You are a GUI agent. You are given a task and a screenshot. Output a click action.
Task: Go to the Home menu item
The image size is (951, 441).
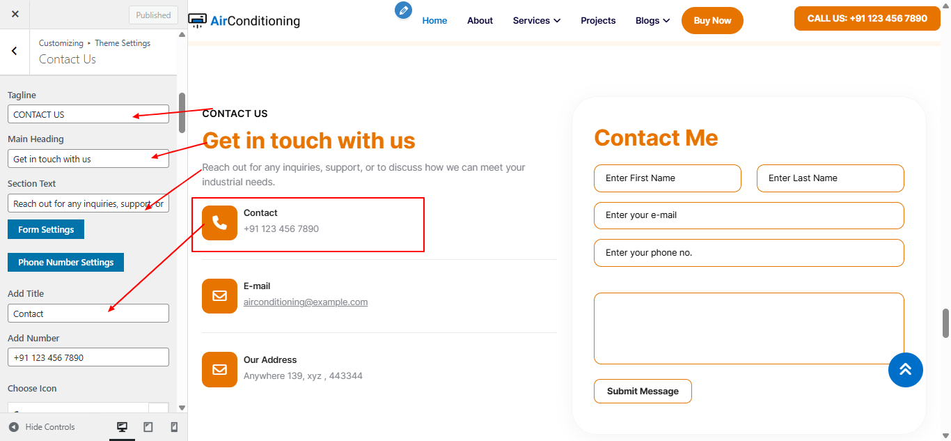pos(434,21)
